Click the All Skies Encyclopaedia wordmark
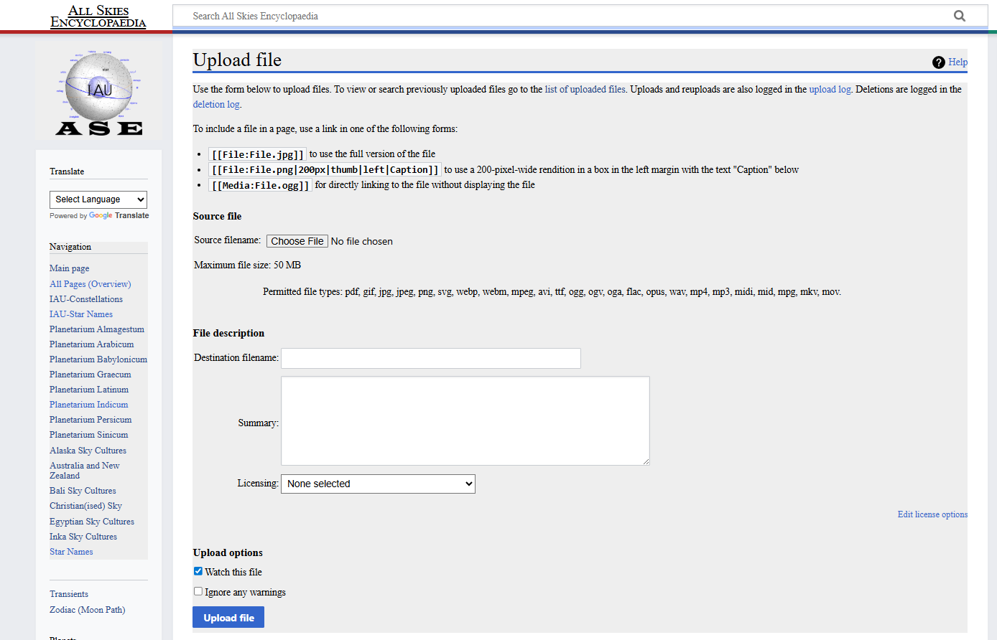The image size is (997, 640). click(98, 17)
